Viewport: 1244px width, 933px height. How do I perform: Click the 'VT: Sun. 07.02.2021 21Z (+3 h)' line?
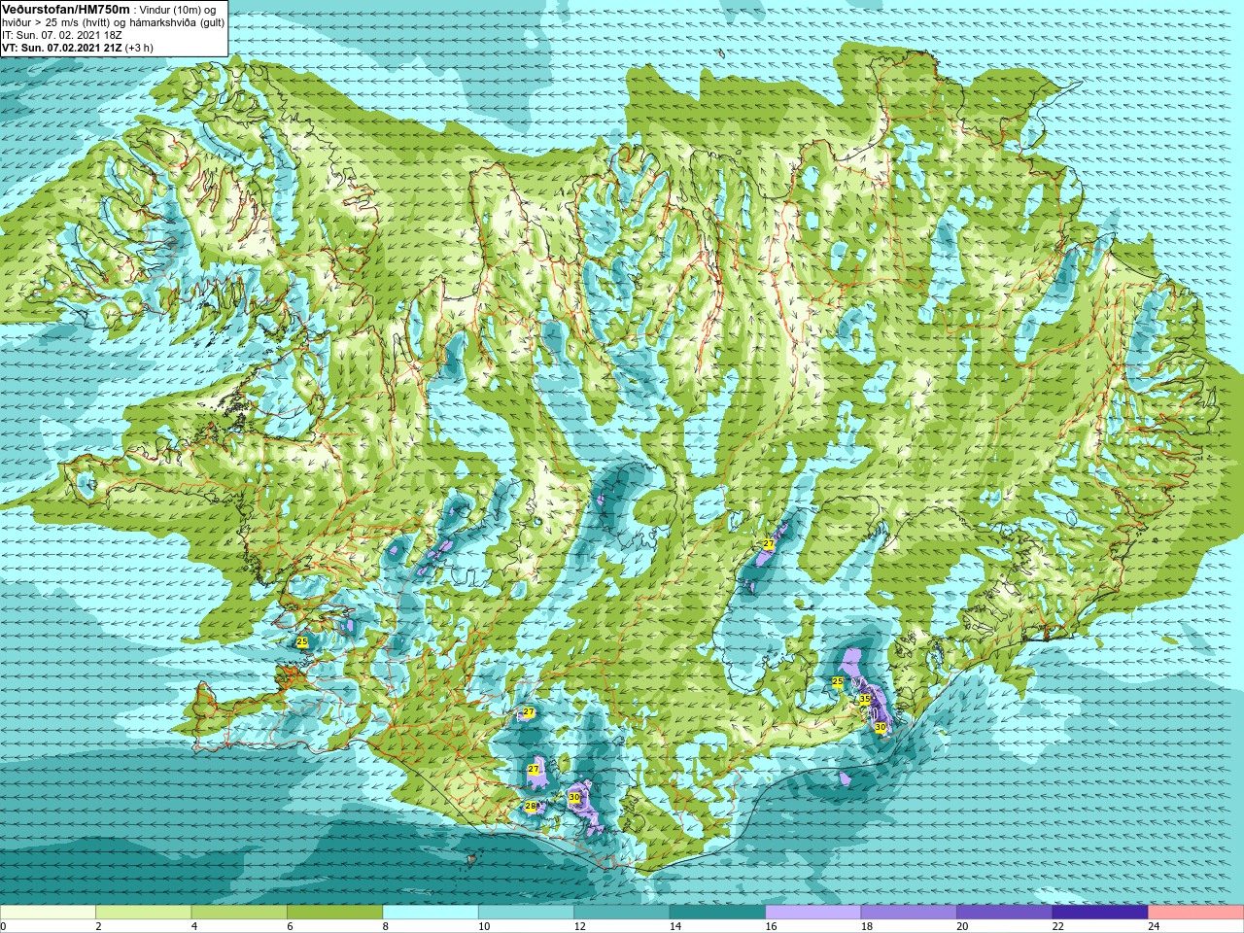[x=77, y=48]
